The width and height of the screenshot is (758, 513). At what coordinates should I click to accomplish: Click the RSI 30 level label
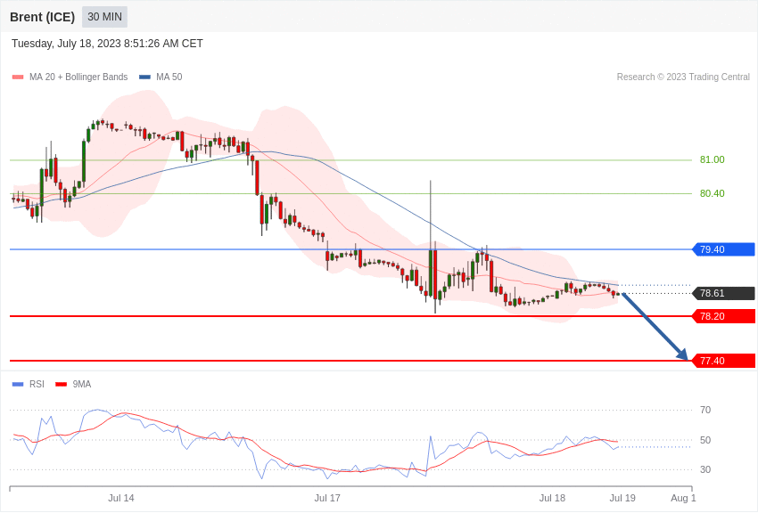(x=705, y=469)
